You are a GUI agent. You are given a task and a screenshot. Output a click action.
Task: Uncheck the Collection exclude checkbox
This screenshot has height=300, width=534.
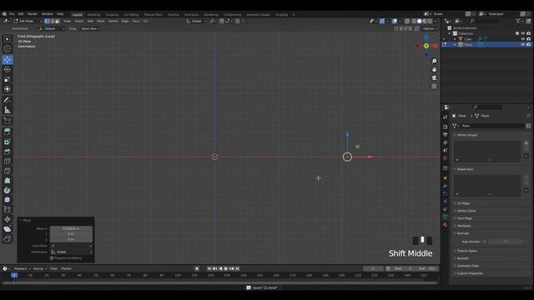click(517, 33)
